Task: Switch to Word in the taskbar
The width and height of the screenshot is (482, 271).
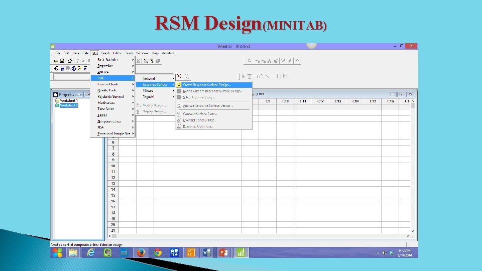Action: click(207, 252)
